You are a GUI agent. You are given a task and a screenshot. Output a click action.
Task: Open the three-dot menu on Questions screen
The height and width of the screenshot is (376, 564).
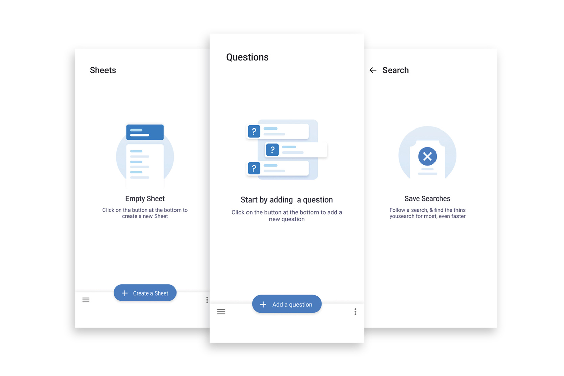(x=355, y=312)
